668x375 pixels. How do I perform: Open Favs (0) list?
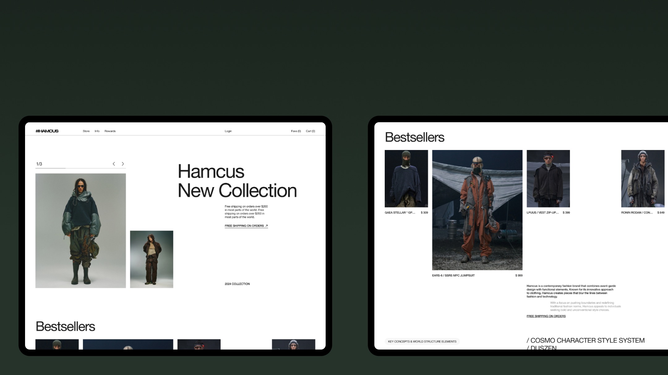tap(296, 131)
